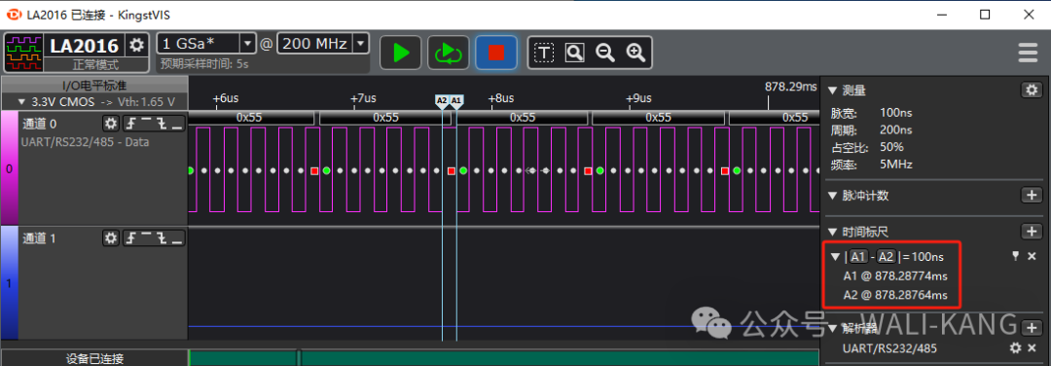1051x366 pixels.
Task: Zoom out the waveform view
Action: click(605, 53)
